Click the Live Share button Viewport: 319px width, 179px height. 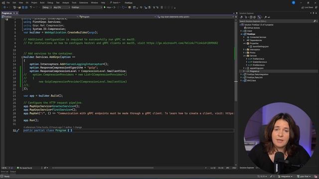307,7
